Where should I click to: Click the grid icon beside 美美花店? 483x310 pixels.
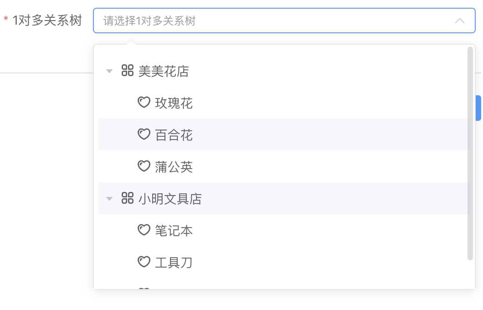tap(128, 71)
